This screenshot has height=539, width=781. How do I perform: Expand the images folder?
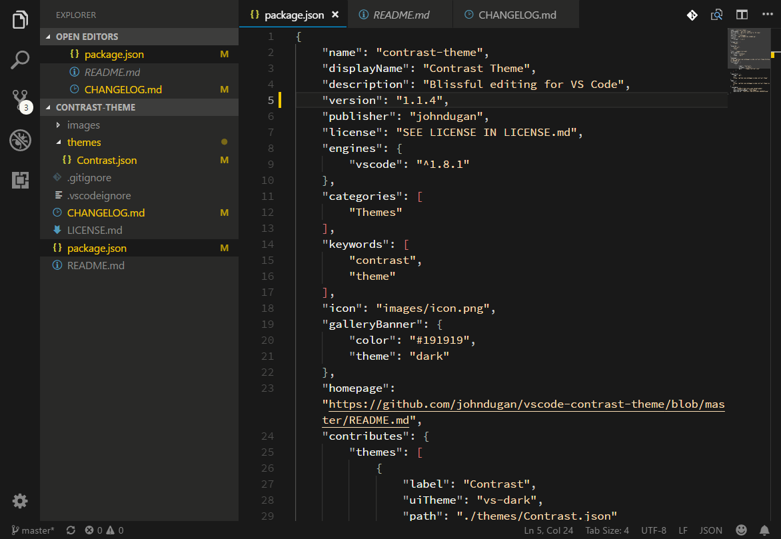[139, 125]
